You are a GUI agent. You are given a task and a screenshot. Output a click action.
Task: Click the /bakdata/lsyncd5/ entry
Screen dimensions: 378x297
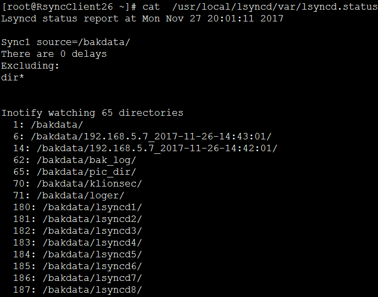[78, 255]
